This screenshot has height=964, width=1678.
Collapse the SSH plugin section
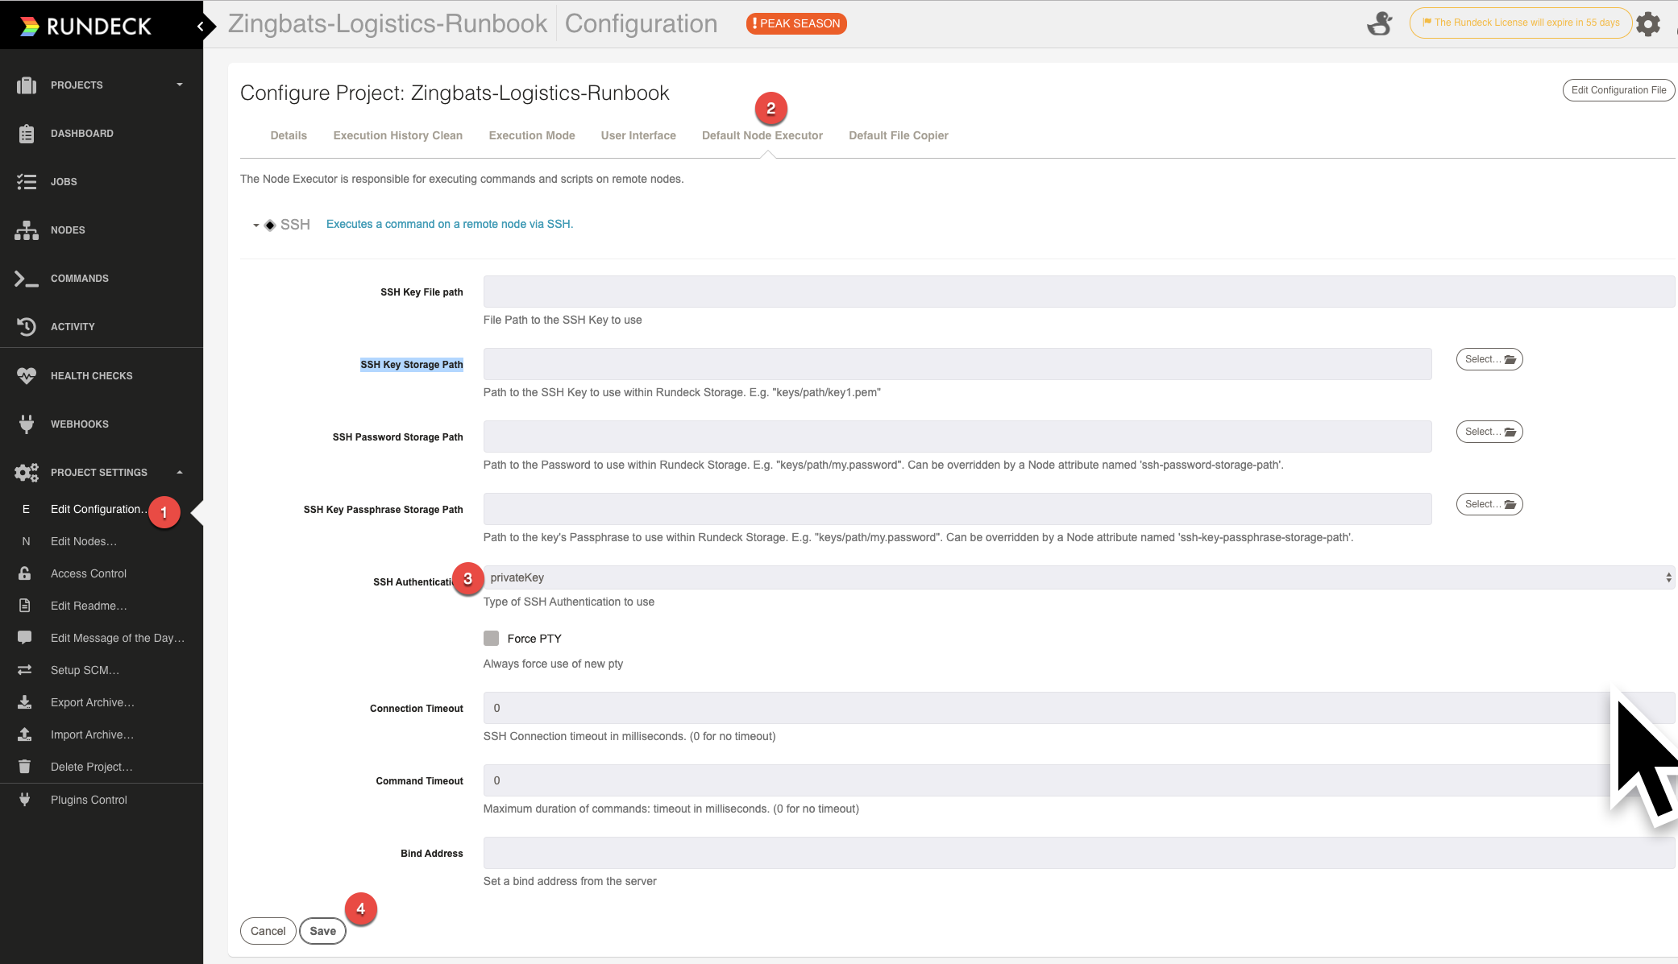(x=255, y=225)
